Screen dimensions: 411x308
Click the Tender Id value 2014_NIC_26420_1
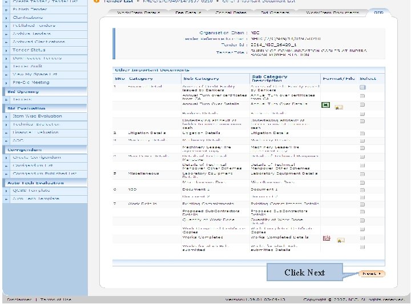[273, 45]
